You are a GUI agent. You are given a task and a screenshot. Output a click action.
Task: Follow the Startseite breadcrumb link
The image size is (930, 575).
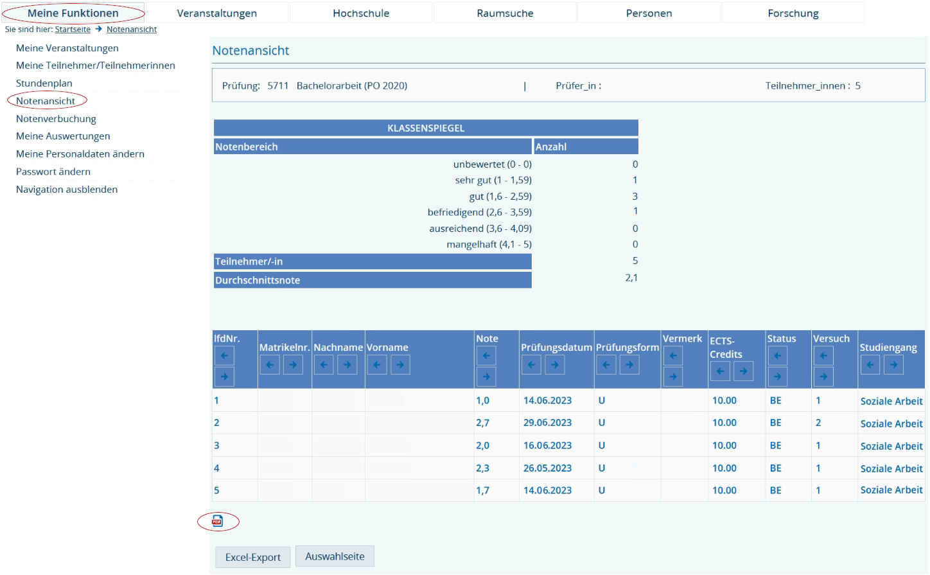pyautogui.click(x=73, y=30)
